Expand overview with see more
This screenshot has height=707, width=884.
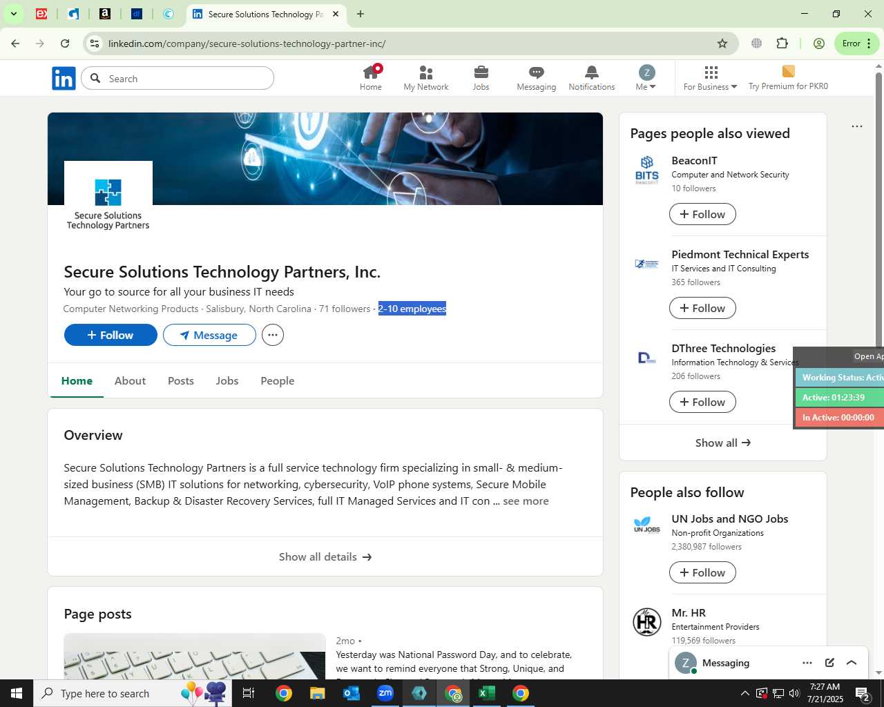coord(526,501)
